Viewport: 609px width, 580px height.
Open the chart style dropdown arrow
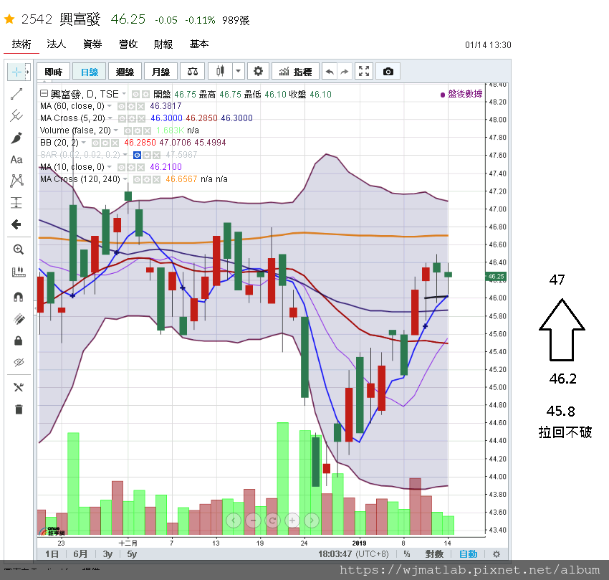pyautogui.click(x=239, y=72)
